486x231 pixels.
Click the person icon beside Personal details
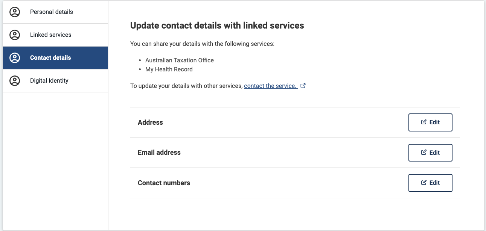[x=15, y=12]
